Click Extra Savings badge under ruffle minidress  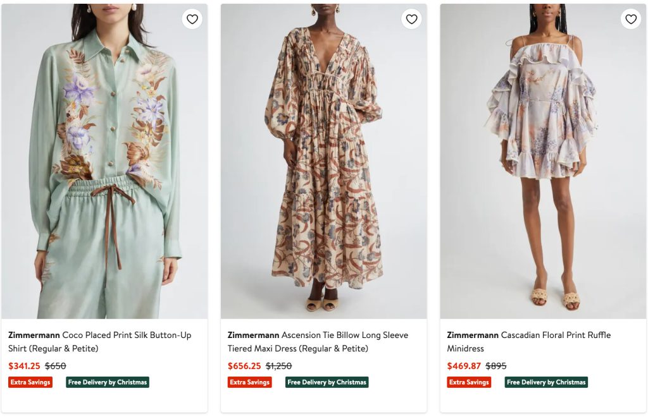pyautogui.click(x=469, y=382)
